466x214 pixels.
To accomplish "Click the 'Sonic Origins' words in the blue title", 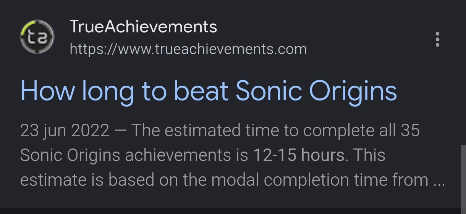I will pyautogui.click(x=316, y=92).
